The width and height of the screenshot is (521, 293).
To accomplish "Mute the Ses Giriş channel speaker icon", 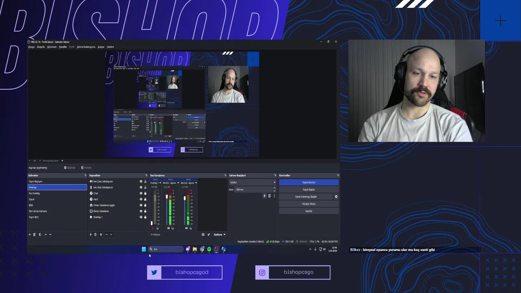I will point(169,228).
